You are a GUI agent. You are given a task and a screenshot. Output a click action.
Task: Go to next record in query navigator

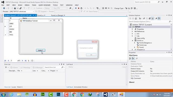[22, 61]
